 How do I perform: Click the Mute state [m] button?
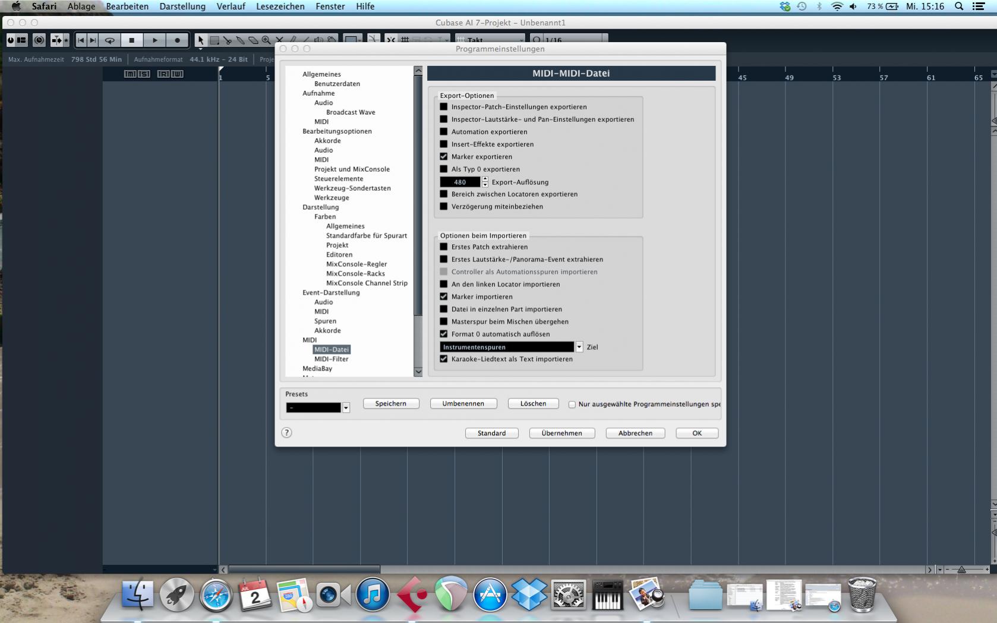pos(130,74)
